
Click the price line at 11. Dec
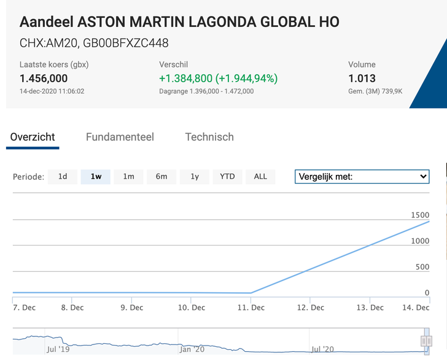[251, 293]
